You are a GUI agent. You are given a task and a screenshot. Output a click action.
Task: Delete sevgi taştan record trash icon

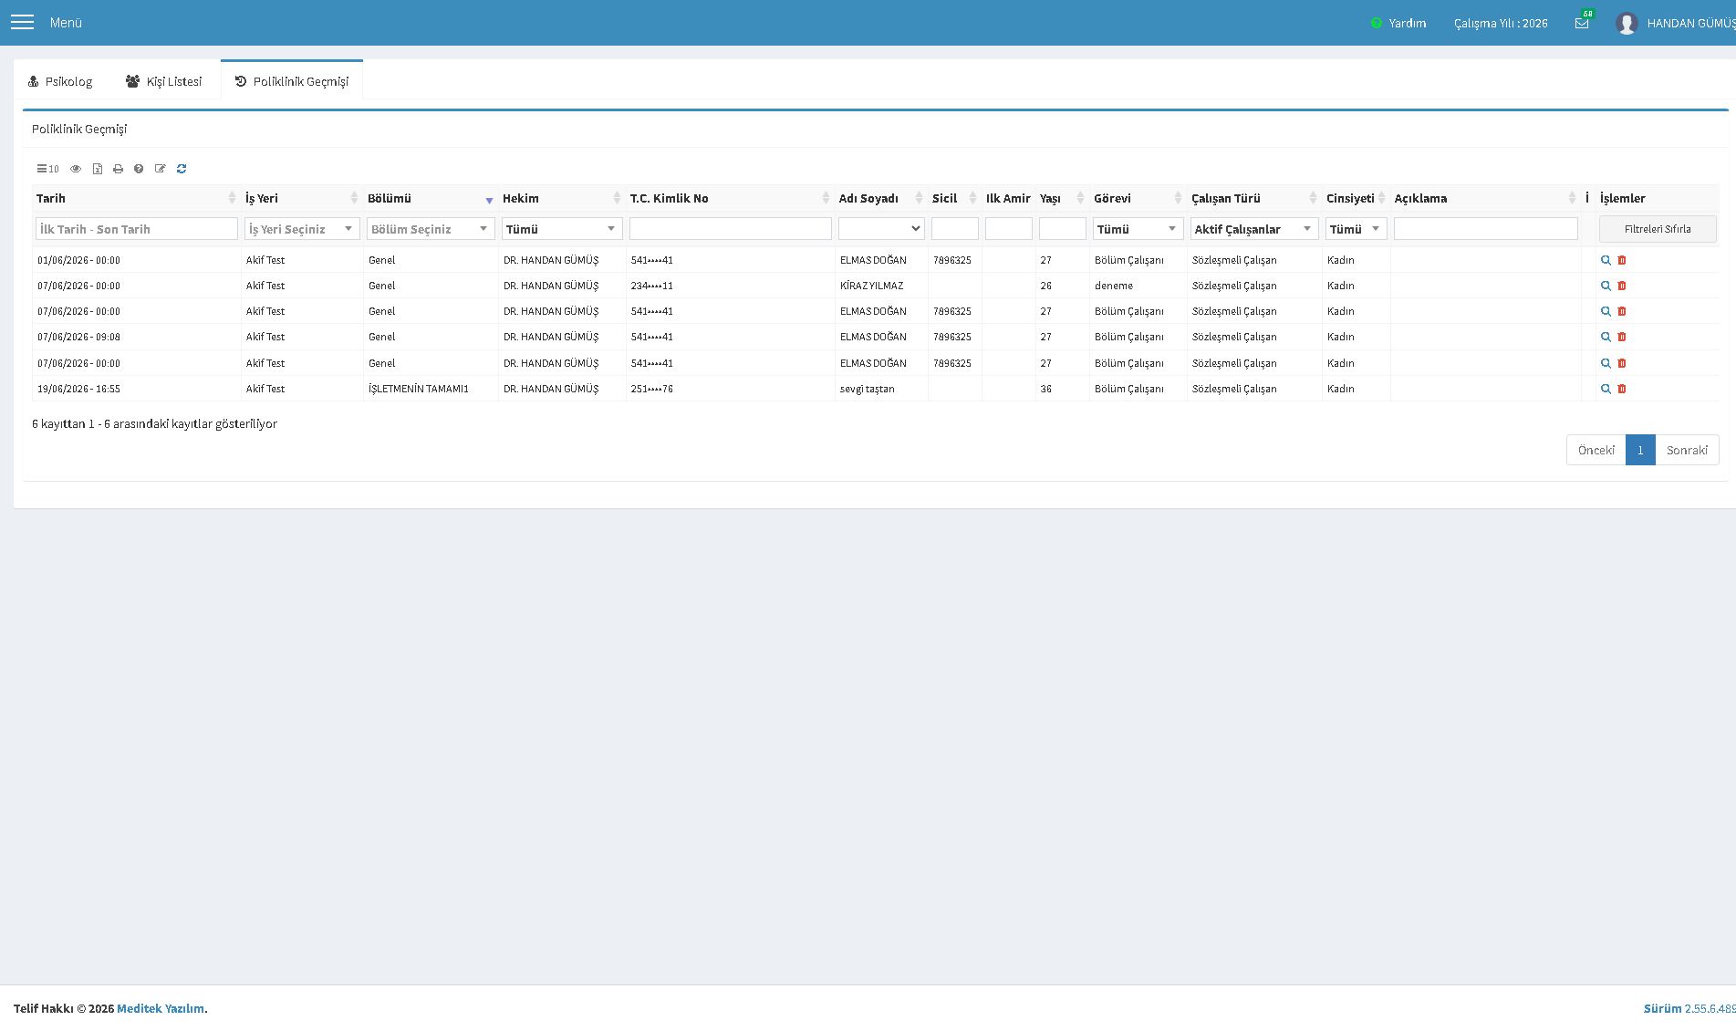coord(1622,389)
